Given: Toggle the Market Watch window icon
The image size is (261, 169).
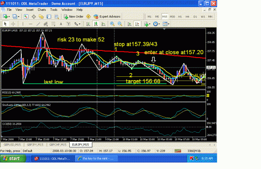Looking at the screenshot, I should click(x=26, y=16).
